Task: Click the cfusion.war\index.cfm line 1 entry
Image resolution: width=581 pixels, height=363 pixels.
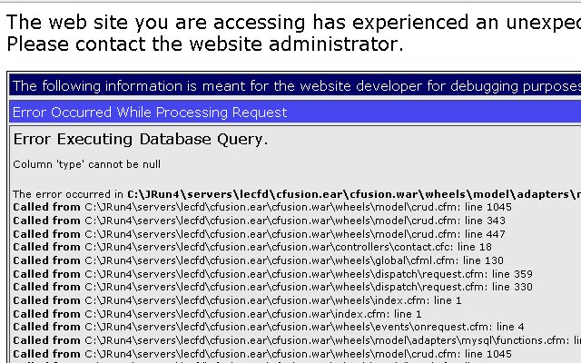Action: [217, 314]
